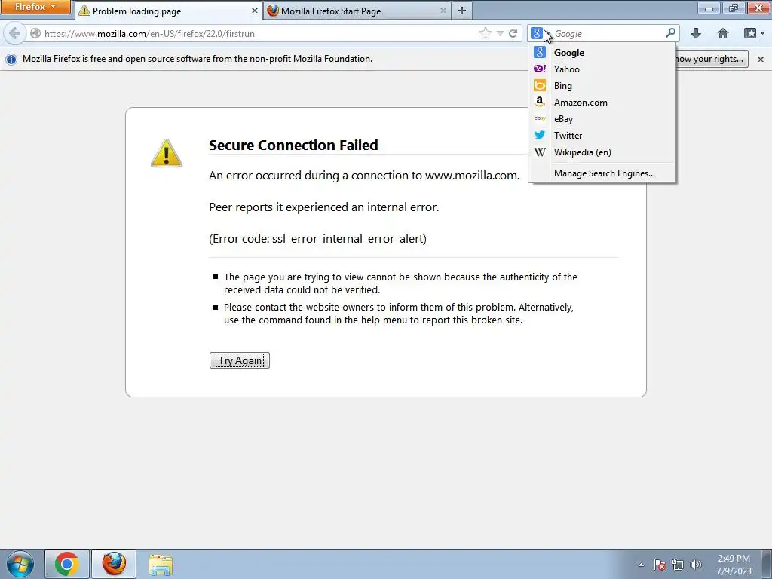Open the Windows Start button
This screenshot has height=579, width=772.
click(20, 564)
